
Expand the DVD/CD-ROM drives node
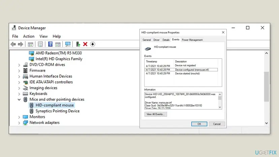[19, 65]
